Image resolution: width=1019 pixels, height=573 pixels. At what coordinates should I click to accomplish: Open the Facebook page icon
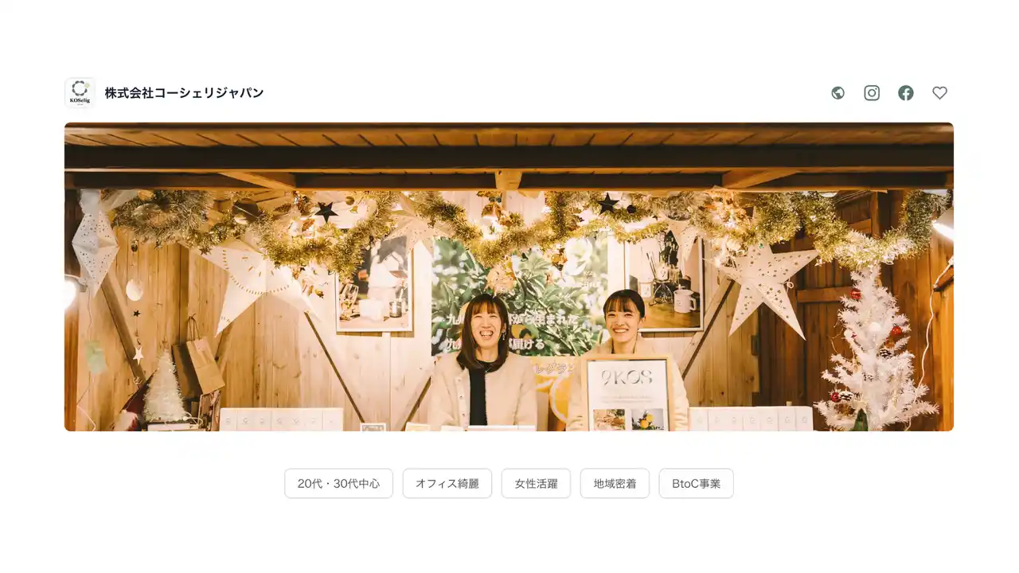click(906, 93)
